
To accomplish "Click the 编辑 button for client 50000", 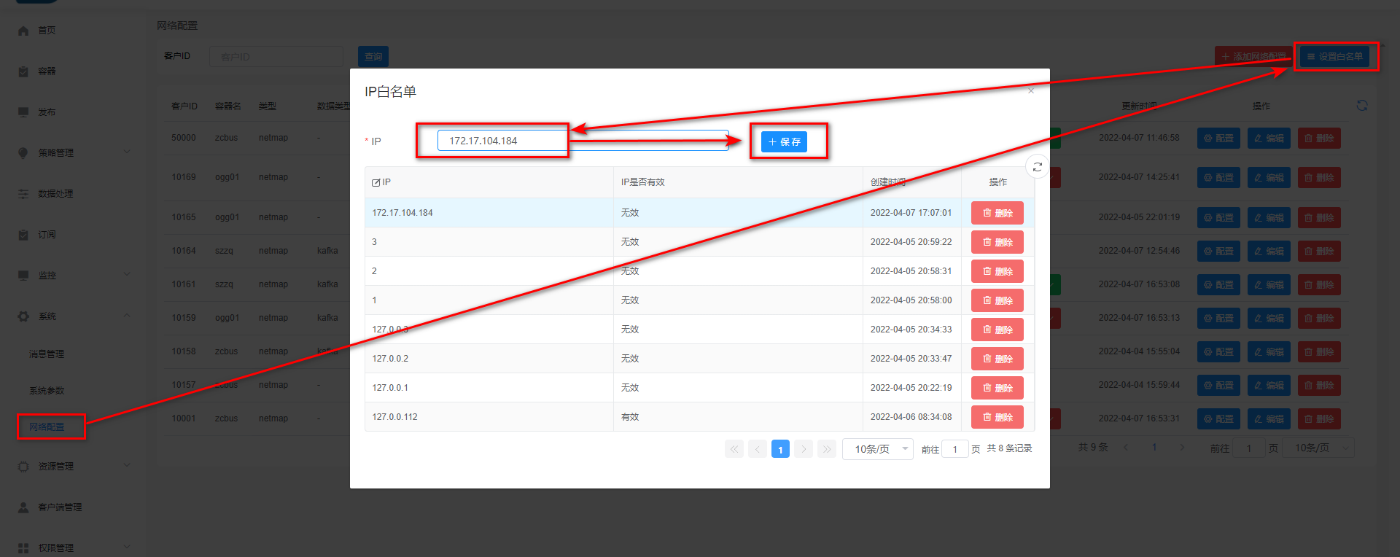I will click(x=1268, y=139).
